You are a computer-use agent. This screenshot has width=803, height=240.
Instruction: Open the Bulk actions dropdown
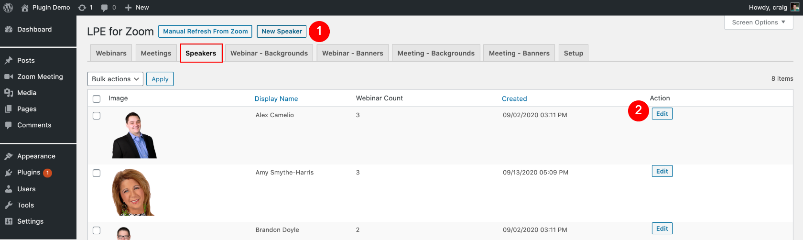coord(115,79)
